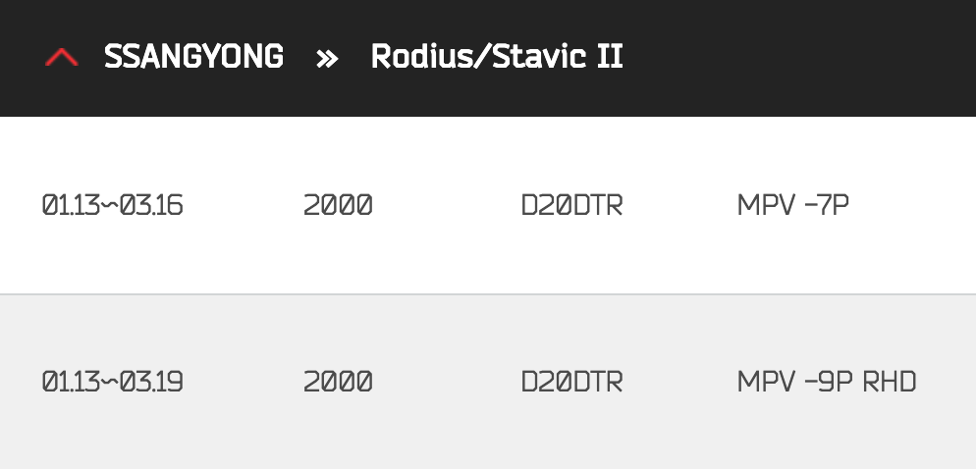Viewport: 976px width, 469px height.
Task: Select the MPV -7P body type
Action: (792, 206)
